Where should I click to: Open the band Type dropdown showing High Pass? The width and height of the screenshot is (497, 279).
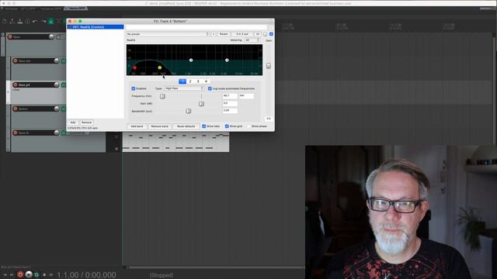(x=184, y=88)
